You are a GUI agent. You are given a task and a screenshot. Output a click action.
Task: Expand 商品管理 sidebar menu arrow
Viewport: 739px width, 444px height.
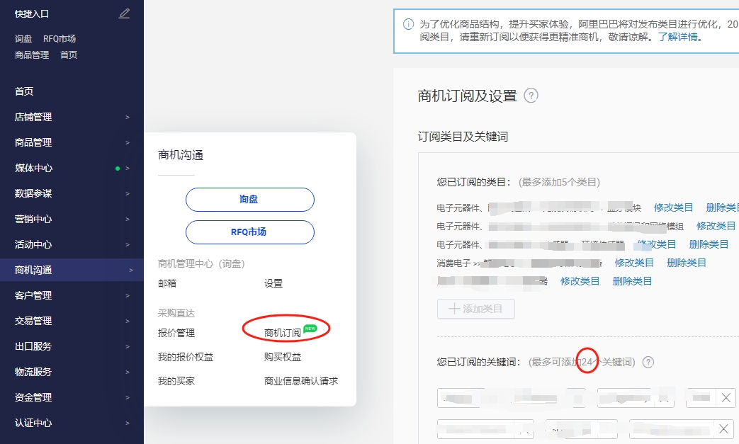point(128,142)
